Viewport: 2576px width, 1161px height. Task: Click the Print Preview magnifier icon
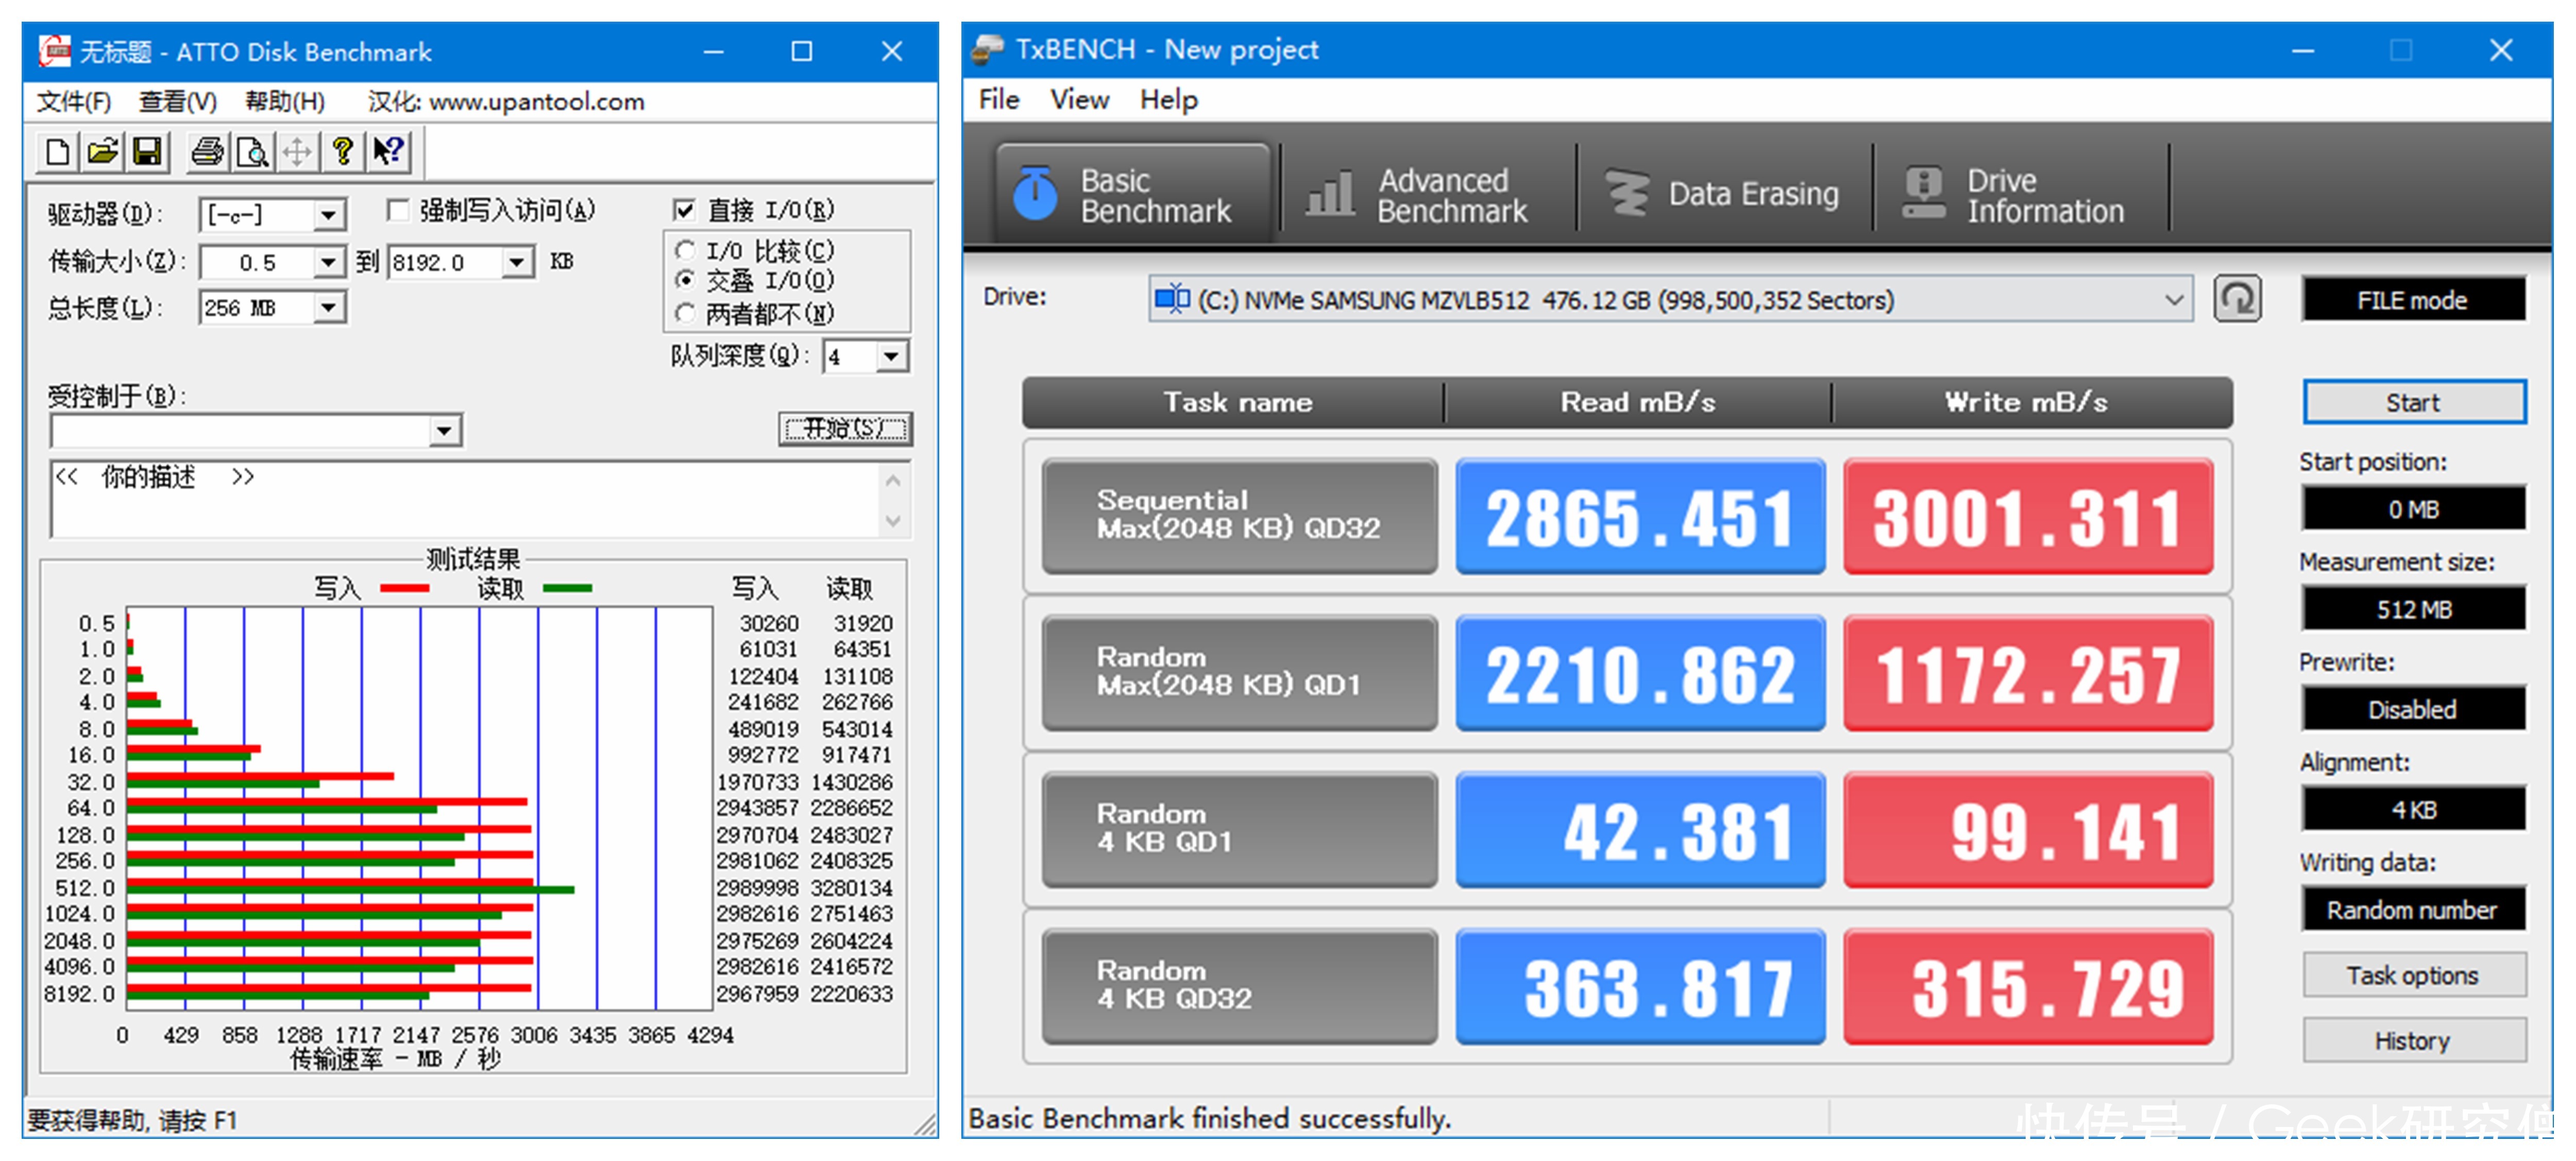coord(252,152)
